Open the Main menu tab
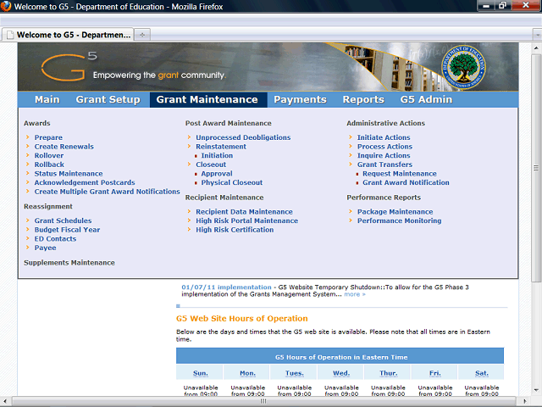This screenshot has height=407, width=542. (x=47, y=99)
